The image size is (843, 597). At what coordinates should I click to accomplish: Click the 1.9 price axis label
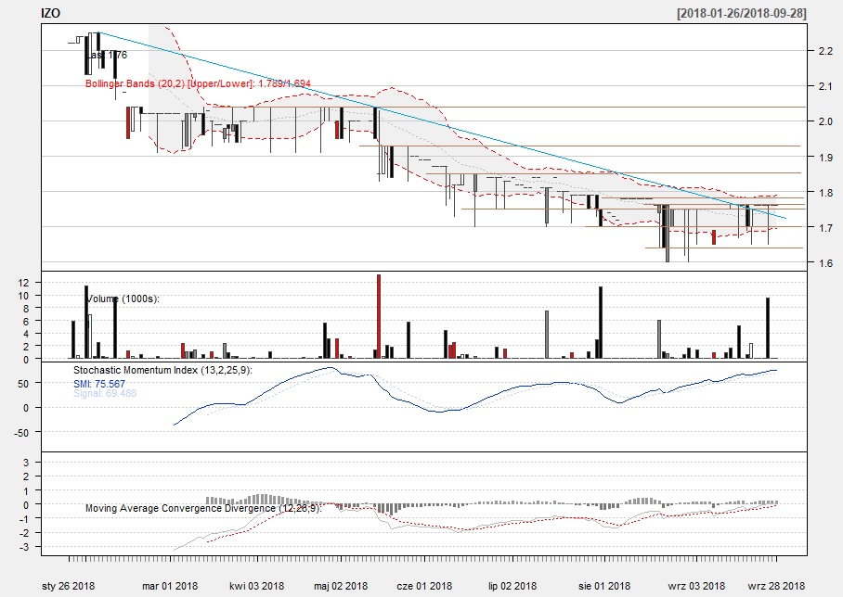coord(825,158)
